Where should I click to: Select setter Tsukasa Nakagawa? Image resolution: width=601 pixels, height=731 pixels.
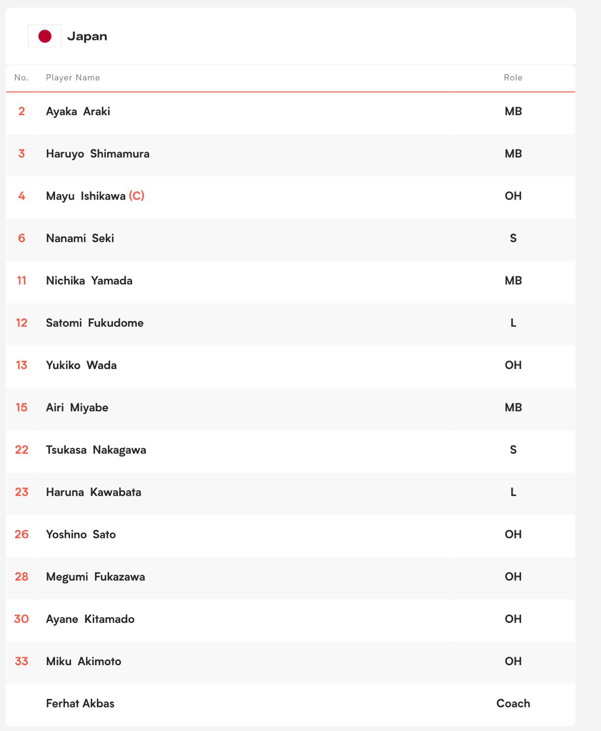point(96,450)
